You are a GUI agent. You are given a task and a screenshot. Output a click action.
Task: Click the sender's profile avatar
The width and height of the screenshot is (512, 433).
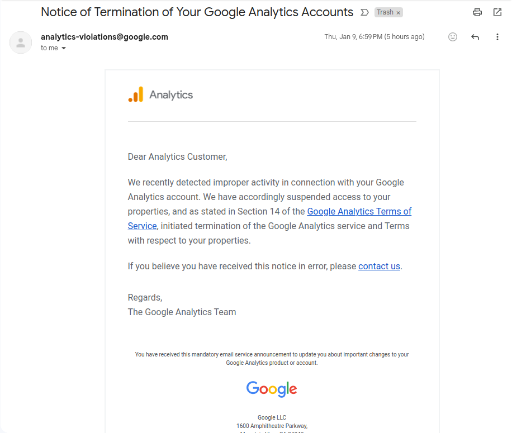tap(21, 42)
